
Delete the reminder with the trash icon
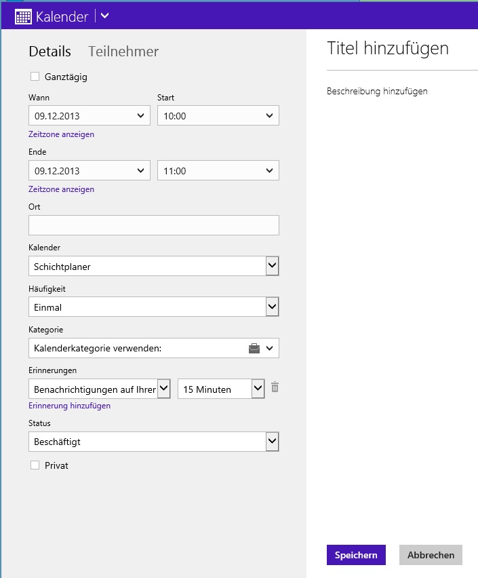[275, 387]
